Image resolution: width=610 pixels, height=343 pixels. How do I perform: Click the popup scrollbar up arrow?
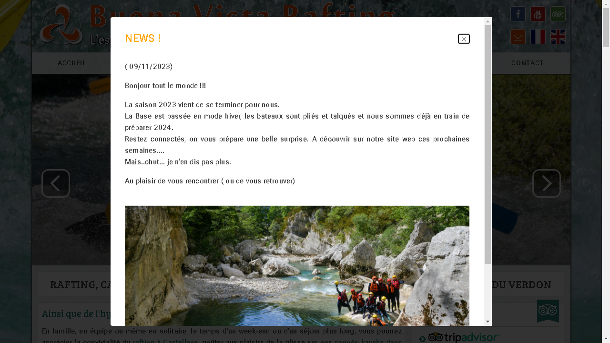[x=488, y=21]
